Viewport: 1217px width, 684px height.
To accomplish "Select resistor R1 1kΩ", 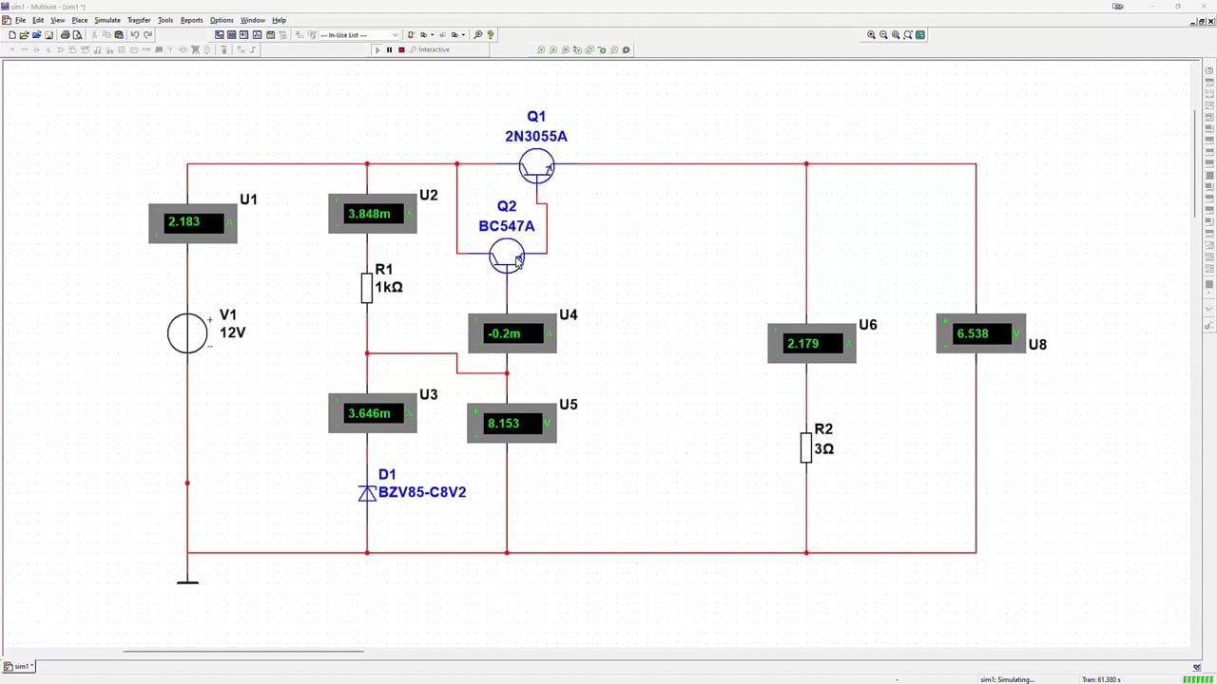I will pyautogui.click(x=367, y=288).
